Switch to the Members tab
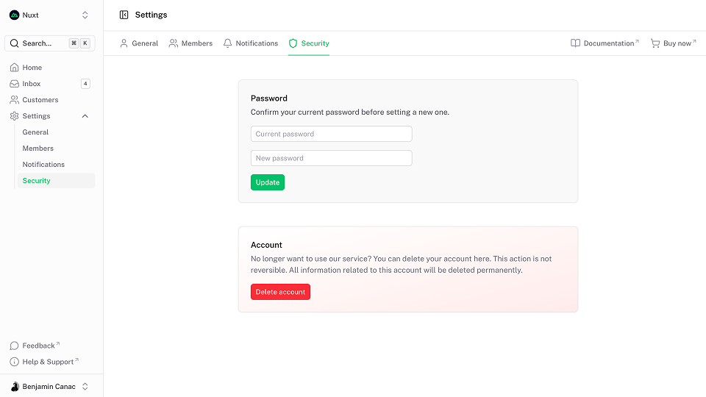This screenshot has height=397, width=706. (x=190, y=43)
